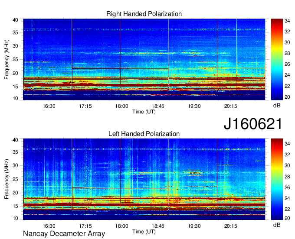Click the upper 'Time (UT)' axis label
The height and width of the screenshot is (239, 295).
pos(144,112)
